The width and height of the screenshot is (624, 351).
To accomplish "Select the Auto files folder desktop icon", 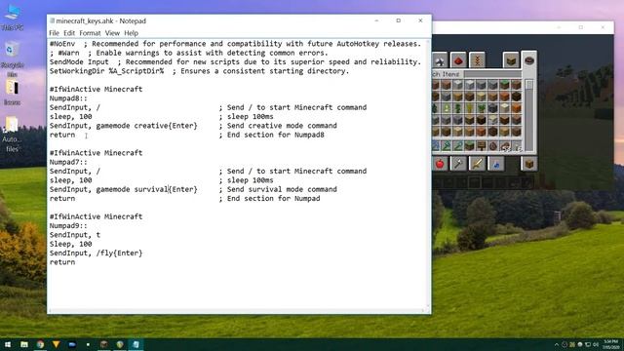I will pos(12,135).
